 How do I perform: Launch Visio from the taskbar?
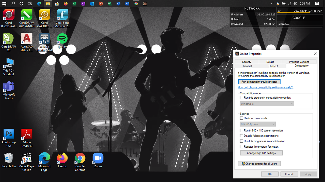118,4
